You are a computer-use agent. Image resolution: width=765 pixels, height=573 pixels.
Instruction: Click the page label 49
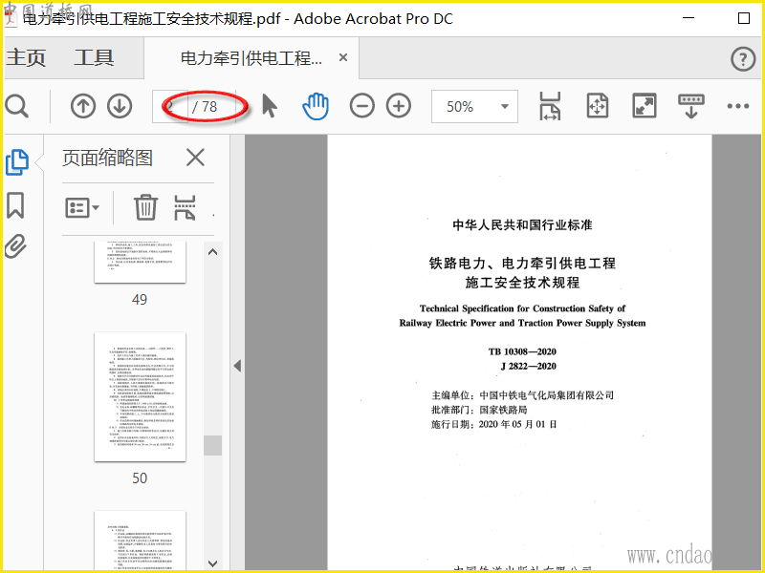140,299
